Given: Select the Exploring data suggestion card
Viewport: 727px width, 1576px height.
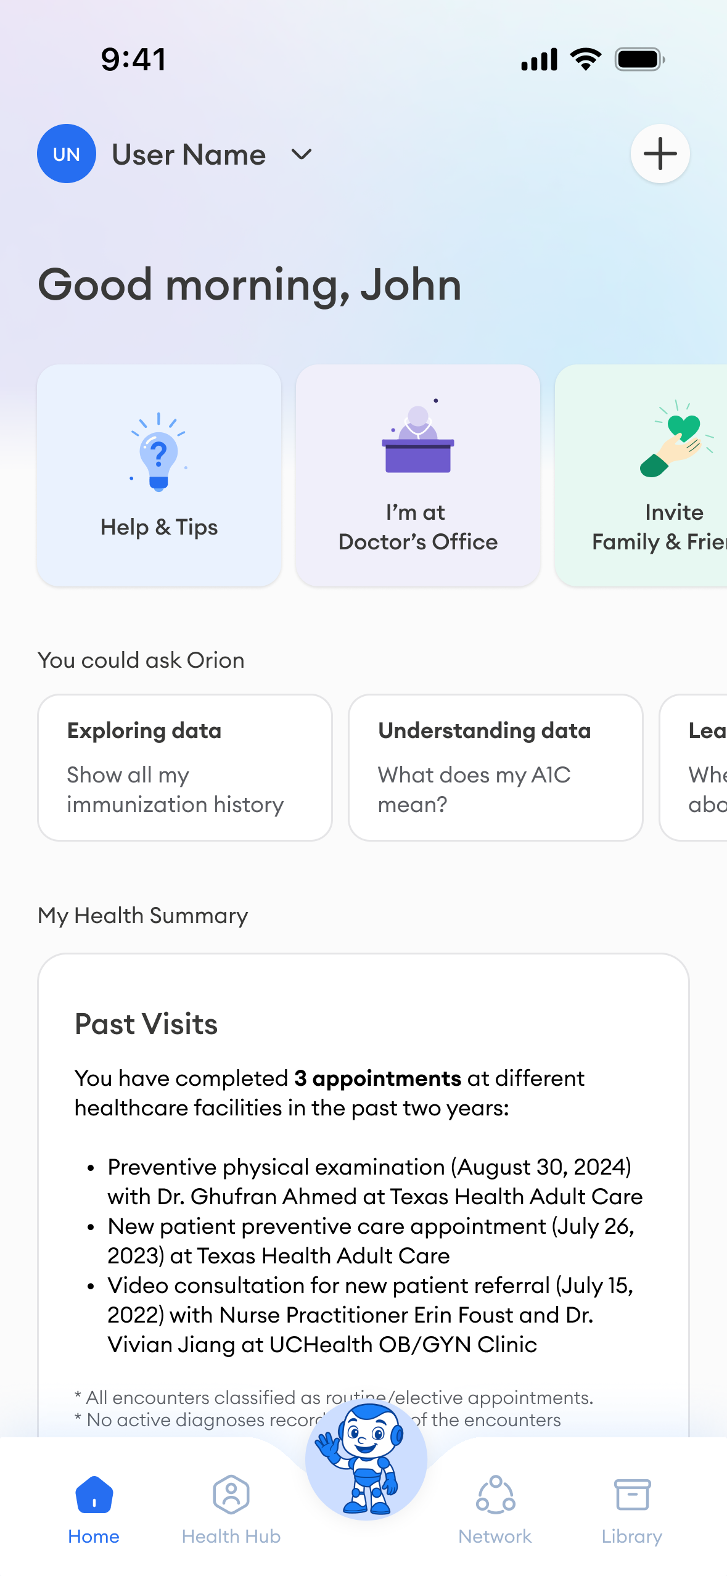Looking at the screenshot, I should (185, 767).
